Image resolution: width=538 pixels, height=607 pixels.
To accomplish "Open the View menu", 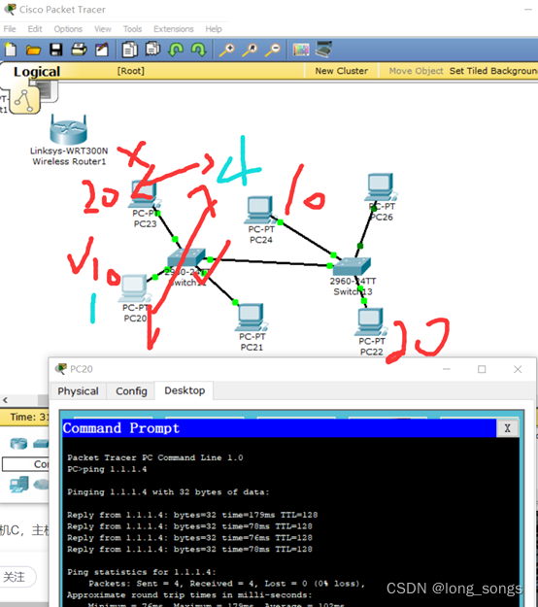I will (x=103, y=29).
